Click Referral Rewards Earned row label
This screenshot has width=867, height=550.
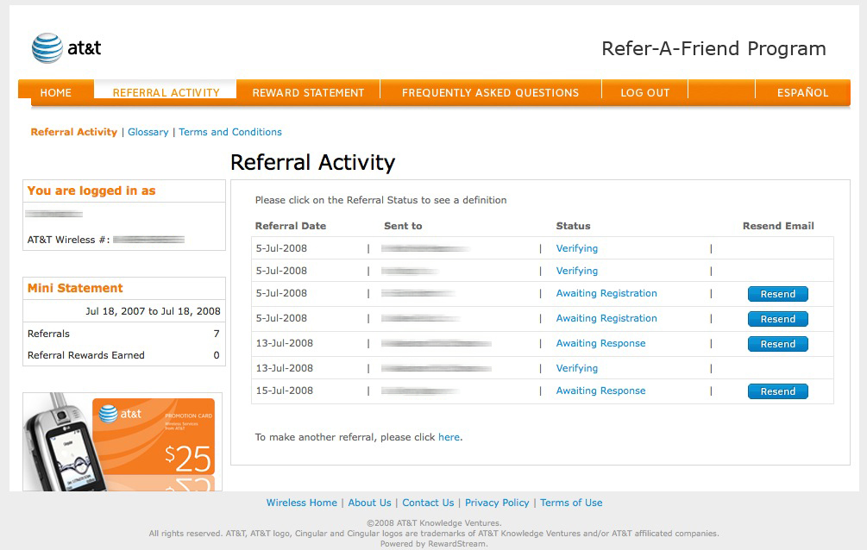click(x=85, y=355)
